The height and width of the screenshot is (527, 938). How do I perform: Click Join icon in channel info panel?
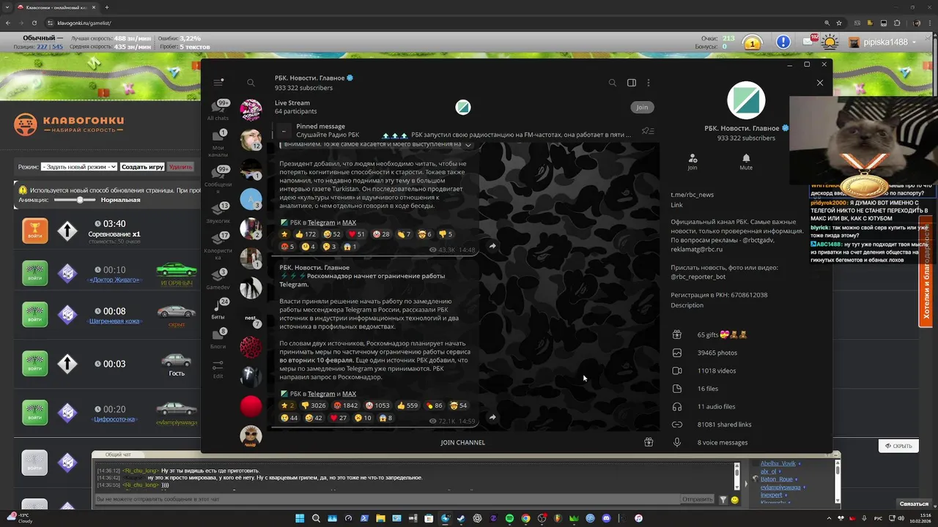(693, 162)
